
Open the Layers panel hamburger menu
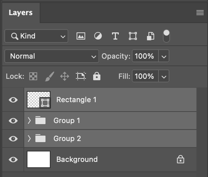click(200, 13)
